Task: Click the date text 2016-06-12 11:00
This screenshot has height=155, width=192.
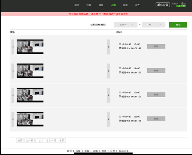Action: pyautogui.click(x=129, y=117)
